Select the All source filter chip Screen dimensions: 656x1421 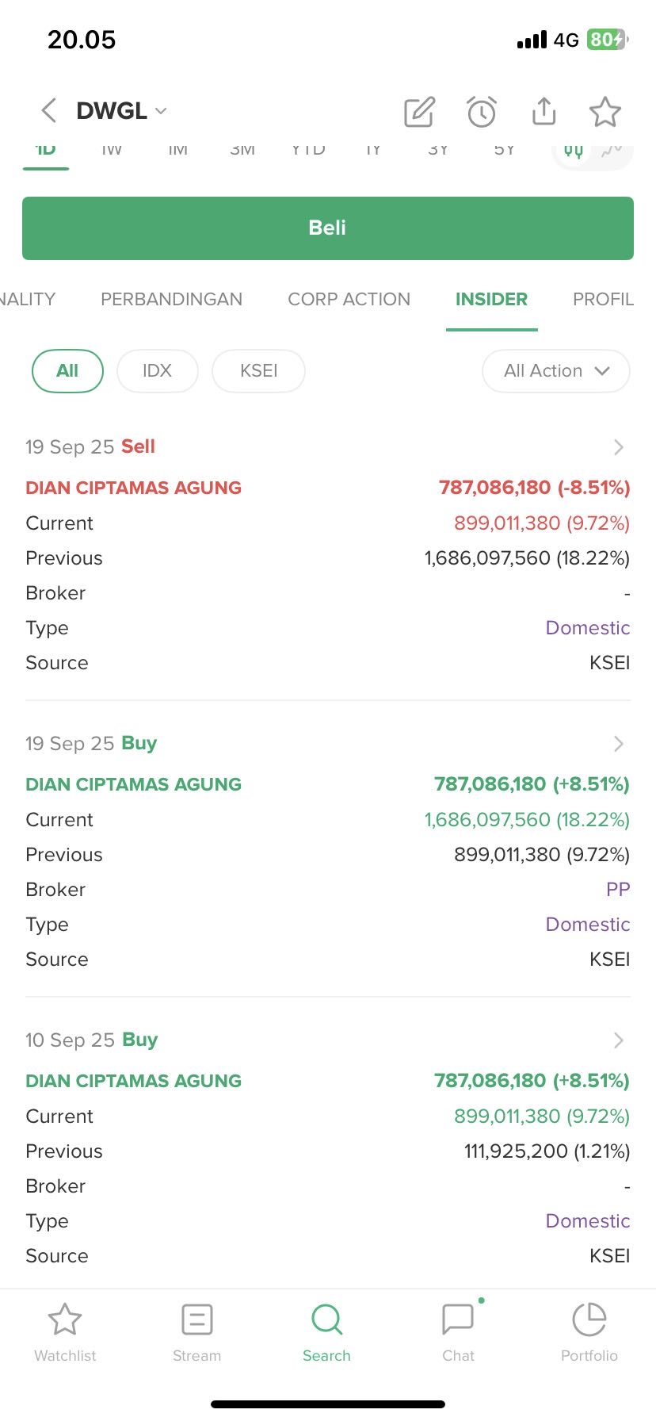coord(67,371)
